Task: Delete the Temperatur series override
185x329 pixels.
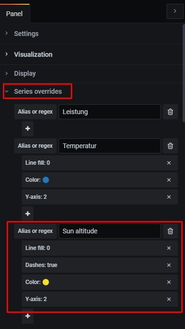Action: tap(170, 146)
